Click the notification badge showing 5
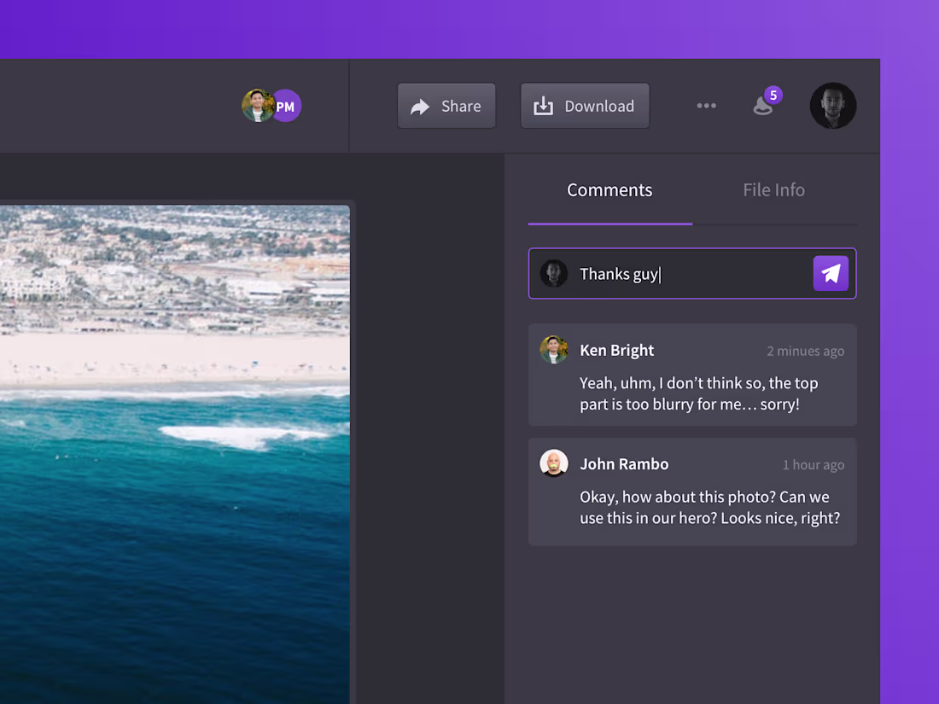This screenshot has width=939, height=704. pos(773,95)
